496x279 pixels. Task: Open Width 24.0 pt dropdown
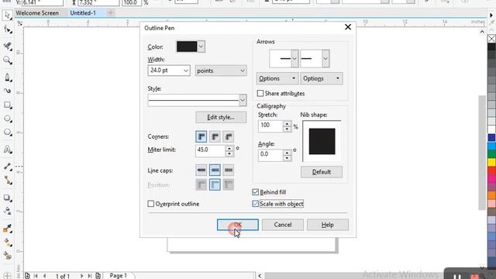click(x=186, y=71)
